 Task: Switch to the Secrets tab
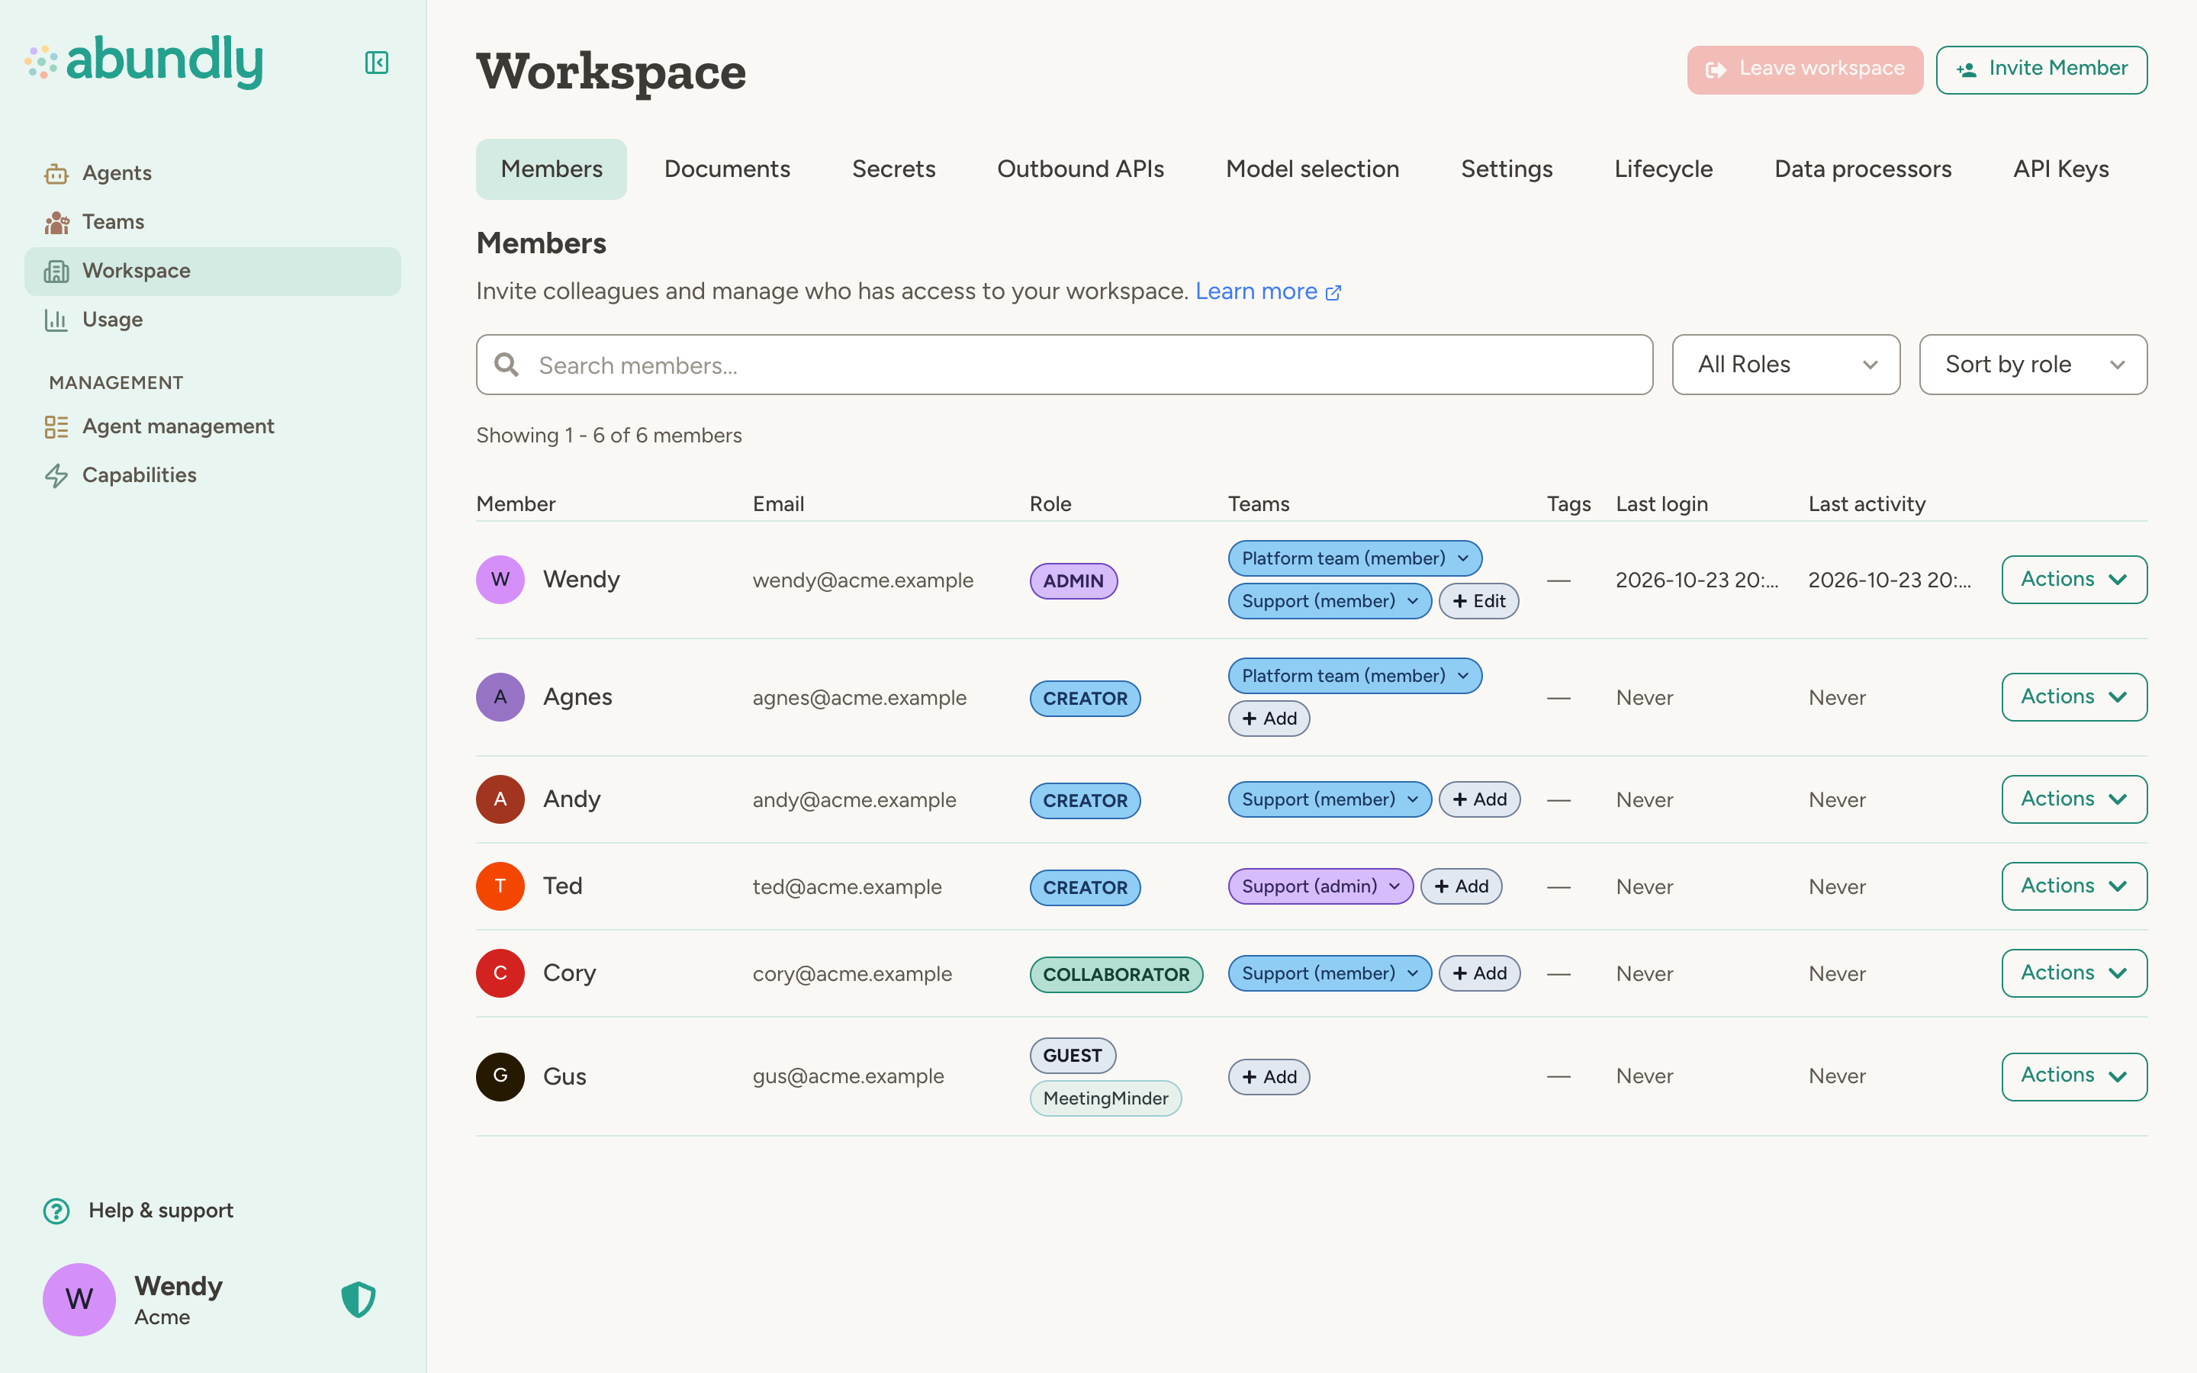(893, 169)
